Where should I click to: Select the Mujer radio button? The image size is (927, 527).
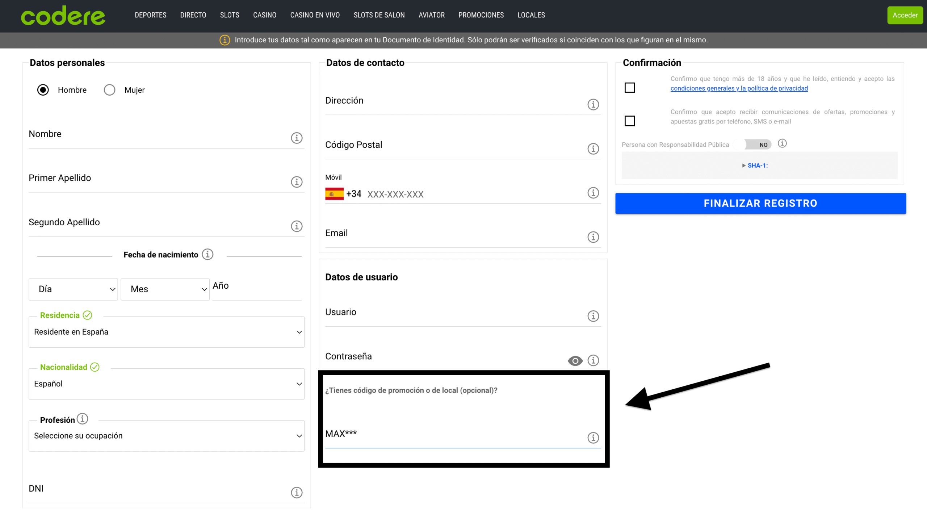[109, 90]
